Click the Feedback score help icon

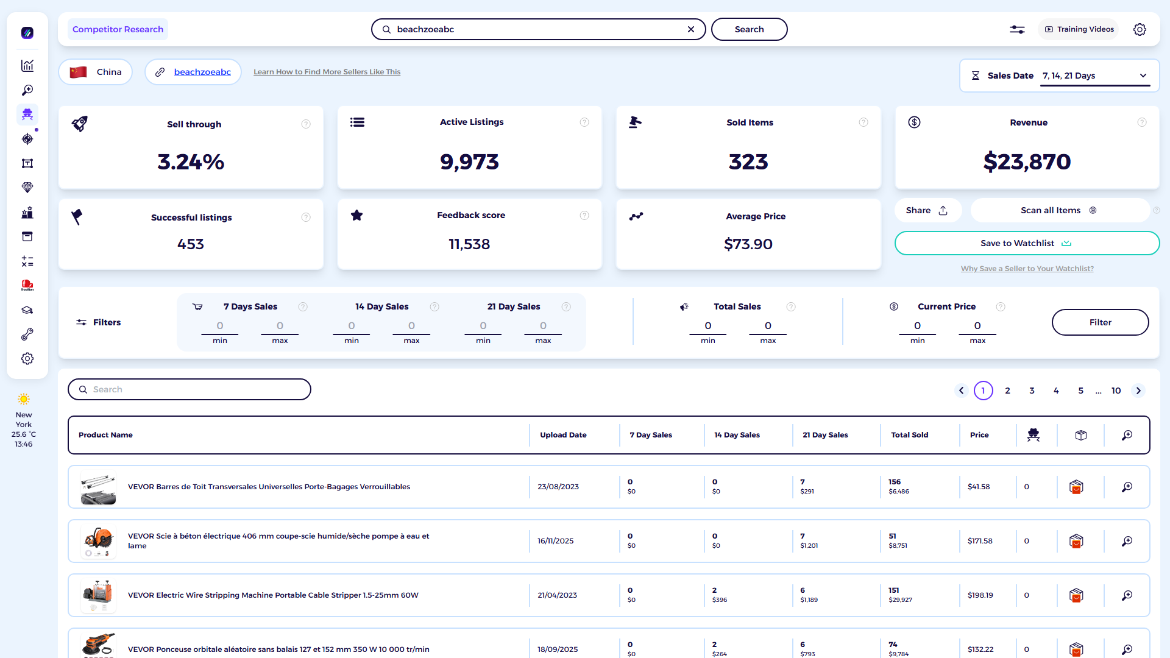[x=584, y=216]
